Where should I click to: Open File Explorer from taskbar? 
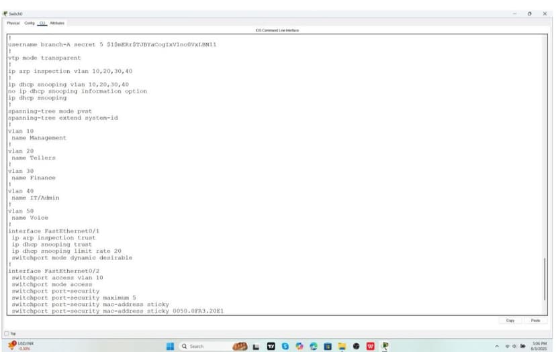click(342, 347)
